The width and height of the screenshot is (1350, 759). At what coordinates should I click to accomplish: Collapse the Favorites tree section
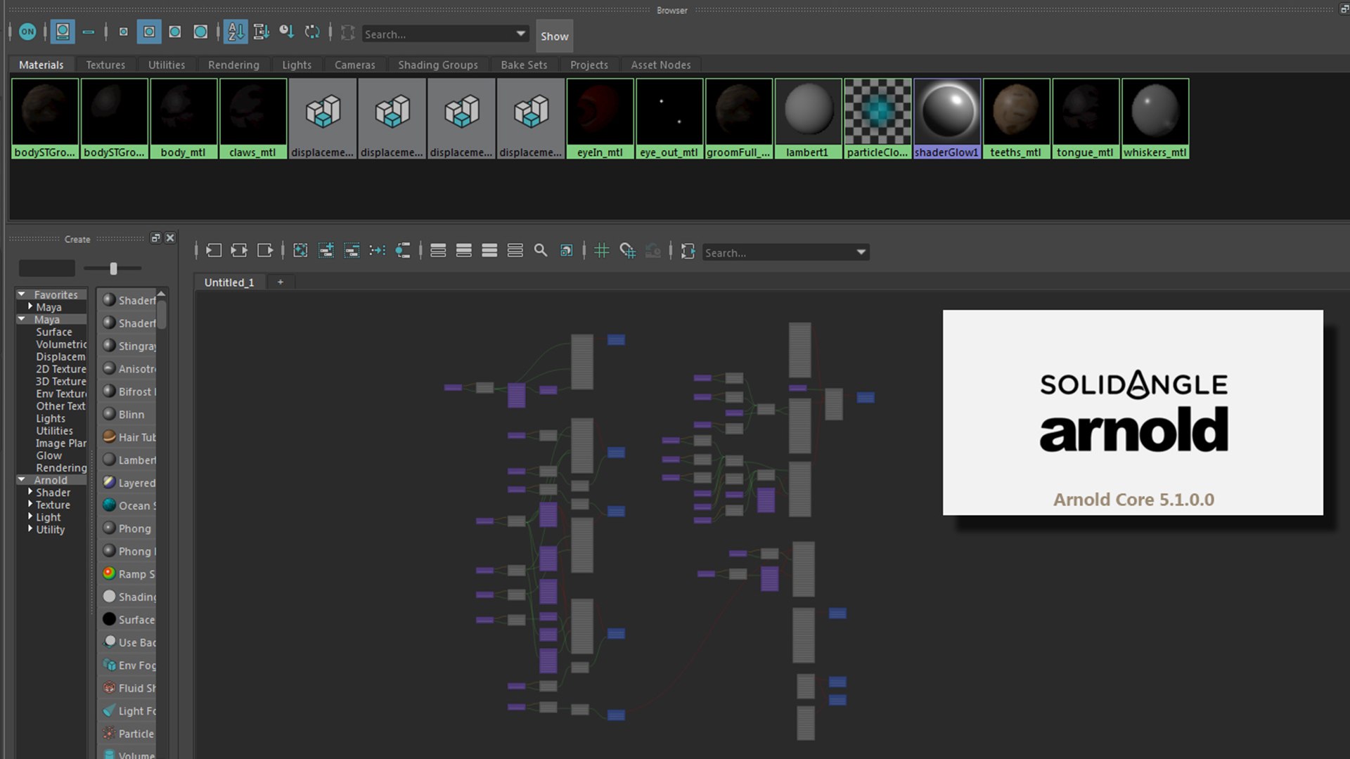[22, 294]
